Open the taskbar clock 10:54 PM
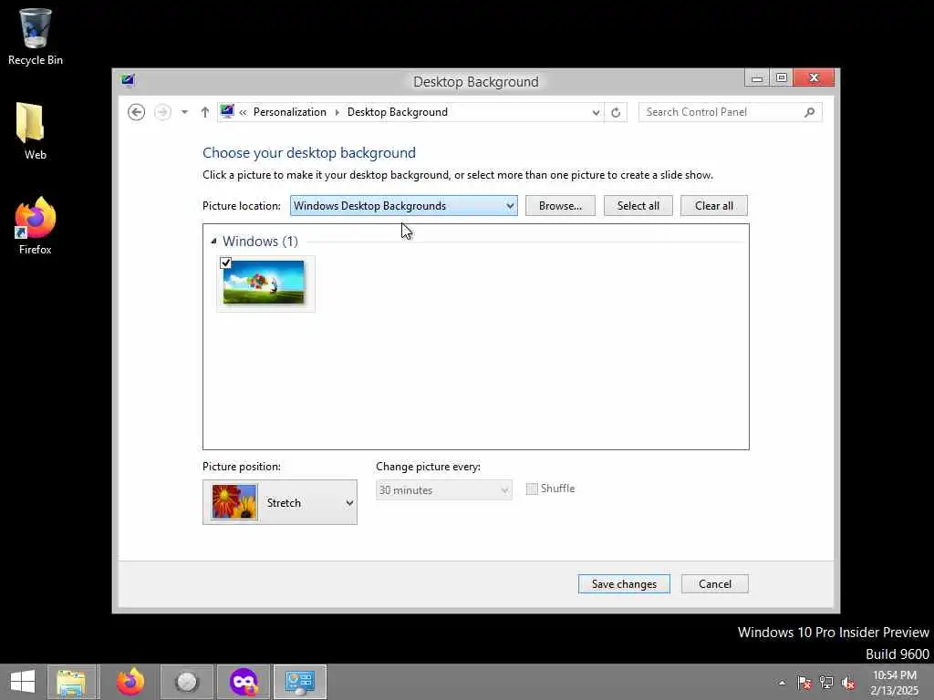This screenshot has height=700, width=934. click(x=894, y=683)
